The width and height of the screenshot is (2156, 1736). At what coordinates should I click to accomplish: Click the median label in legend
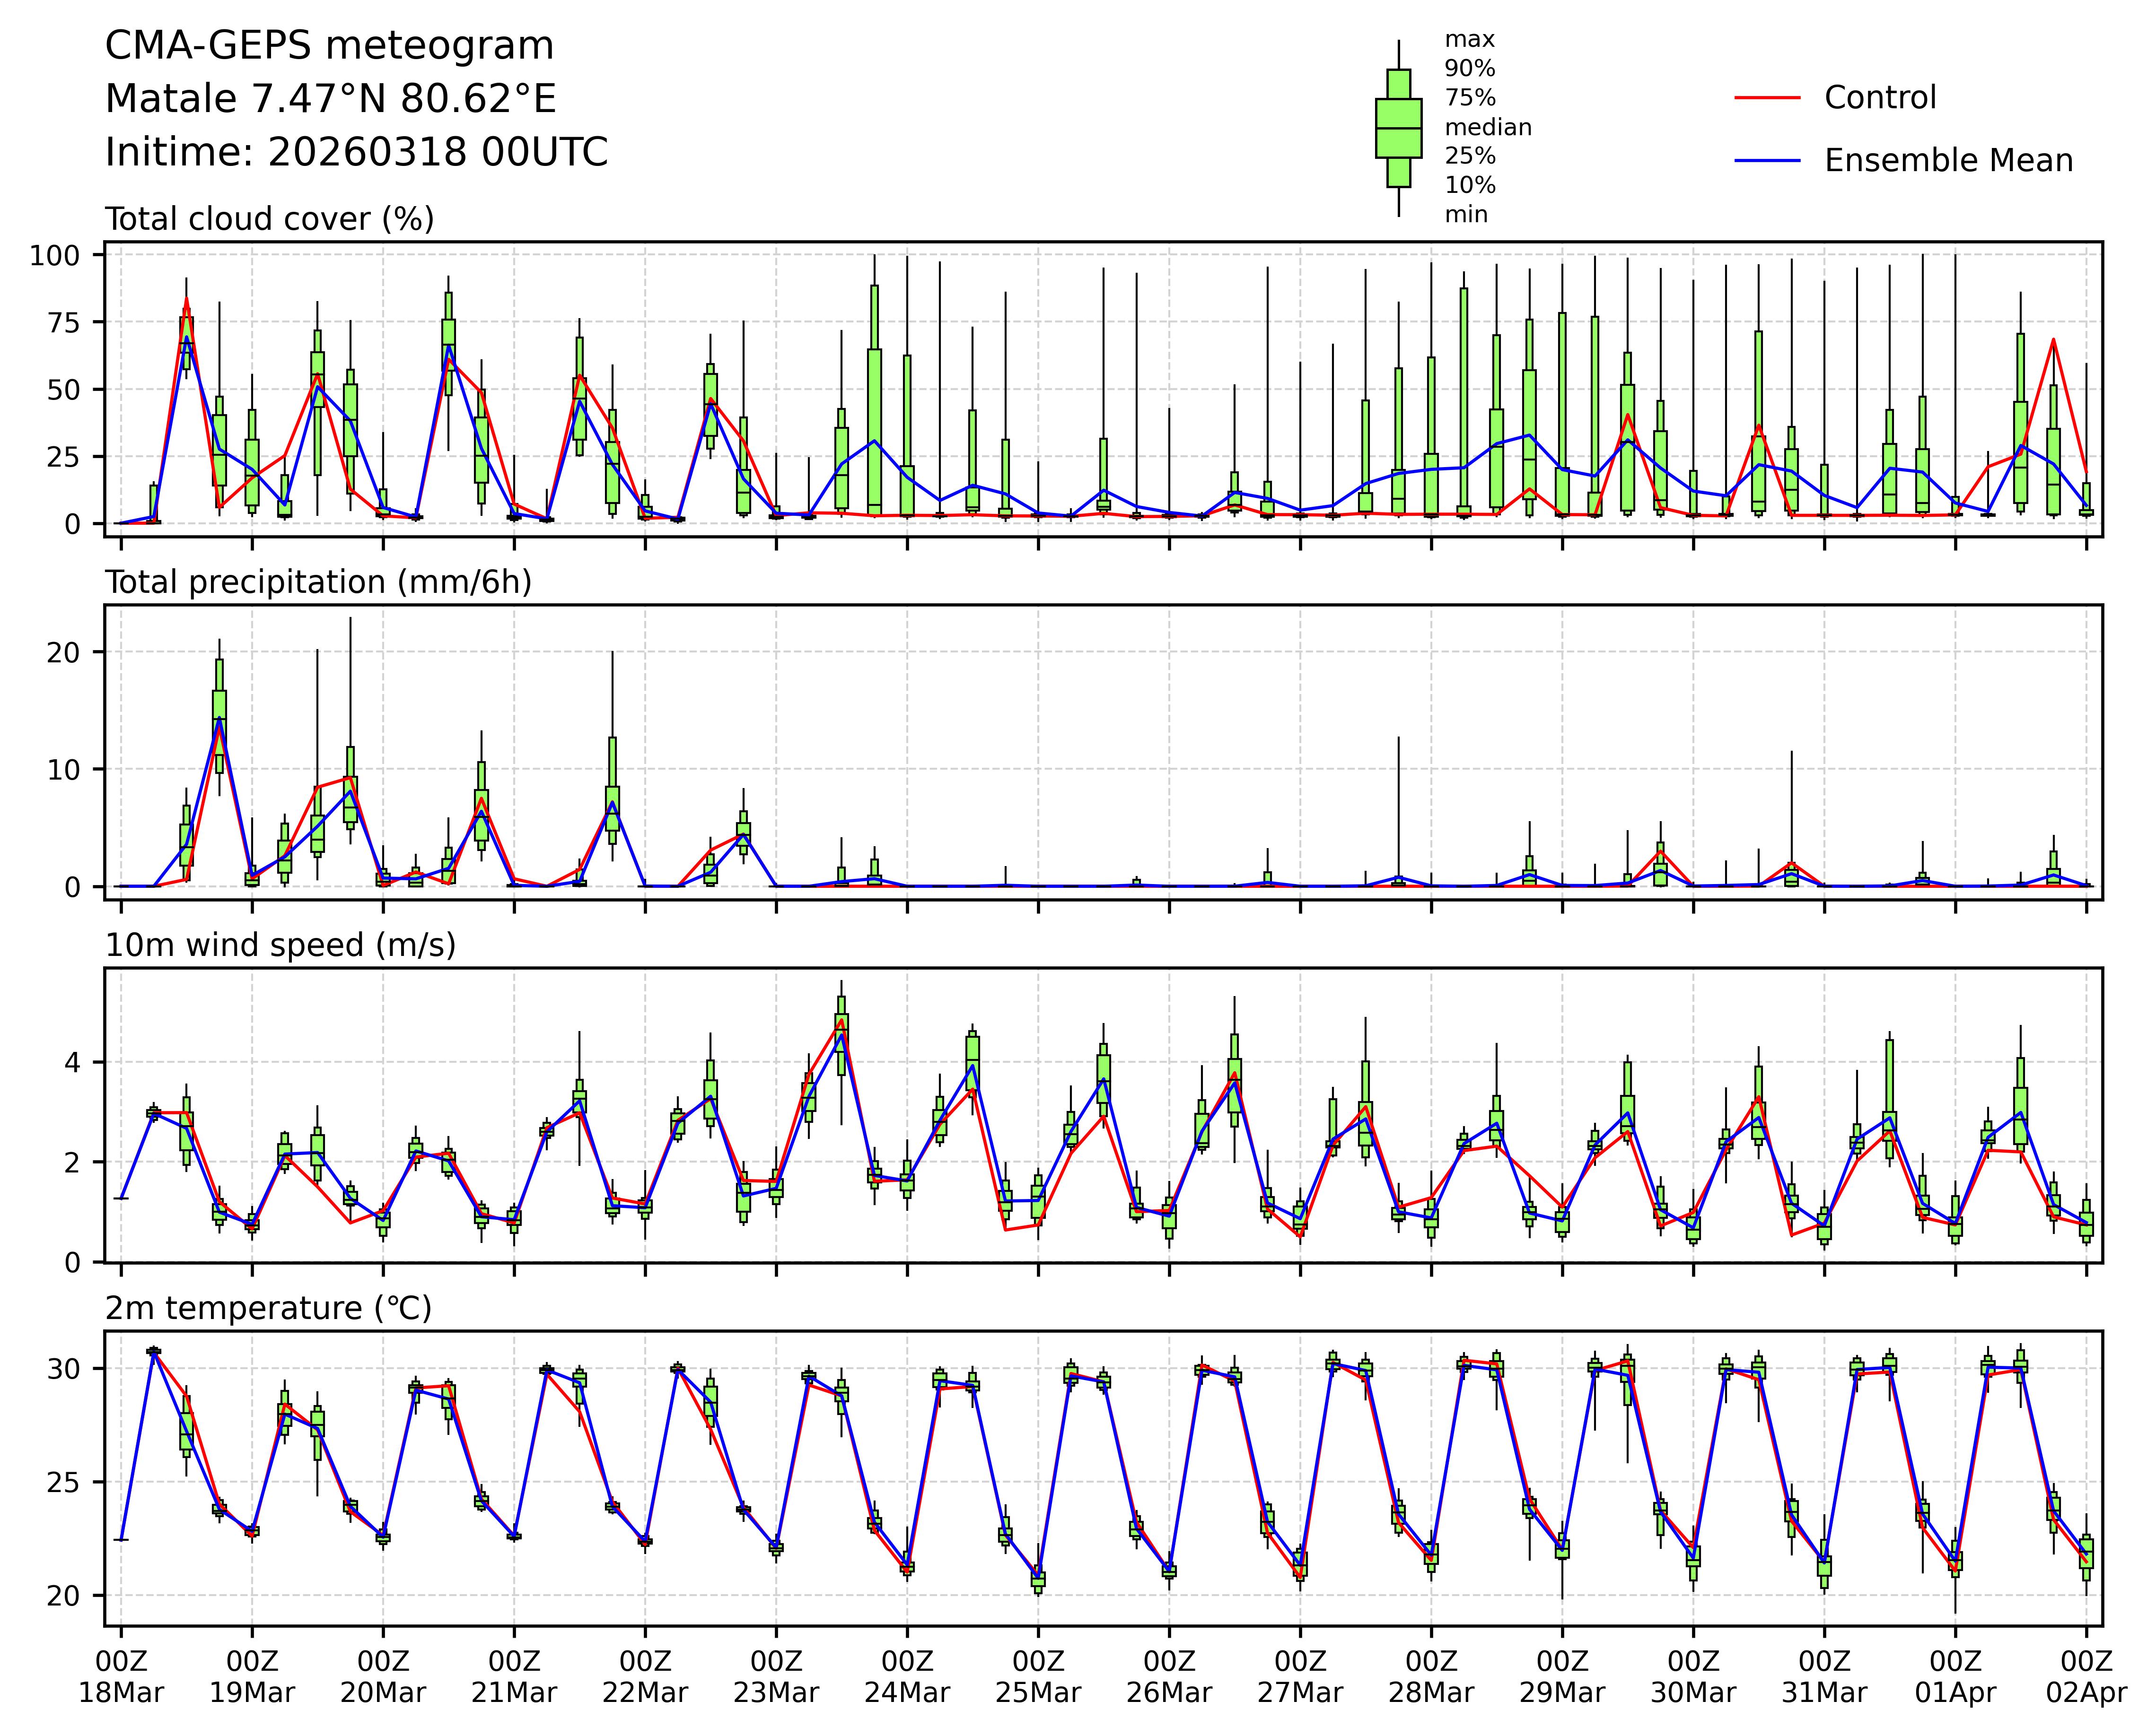point(1488,128)
